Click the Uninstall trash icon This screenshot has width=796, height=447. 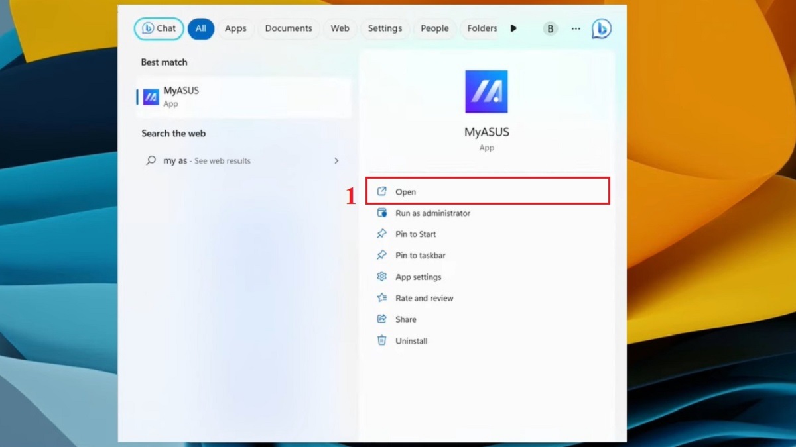381,340
